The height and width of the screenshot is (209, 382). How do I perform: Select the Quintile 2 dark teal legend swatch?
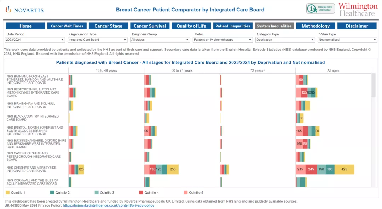(x=52, y=193)
